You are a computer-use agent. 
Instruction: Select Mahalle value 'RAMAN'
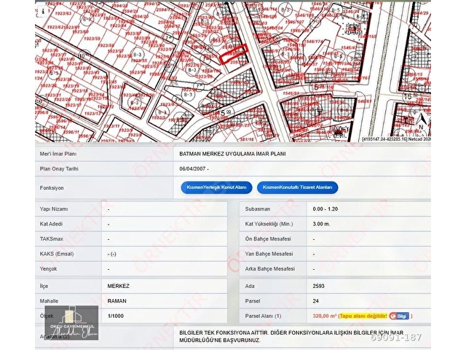tap(116, 301)
